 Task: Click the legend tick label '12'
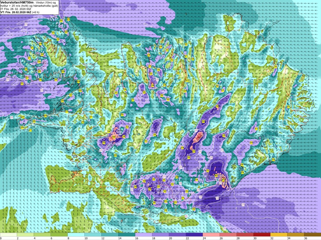pos(103,238)
